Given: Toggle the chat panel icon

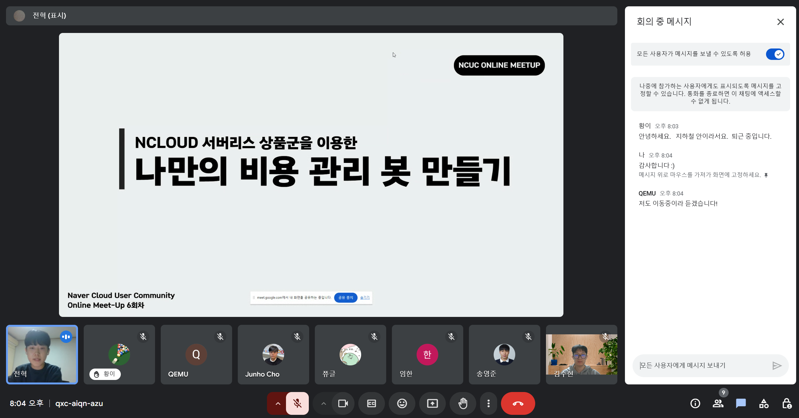Looking at the screenshot, I should pyautogui.click(x=741, y=403).
